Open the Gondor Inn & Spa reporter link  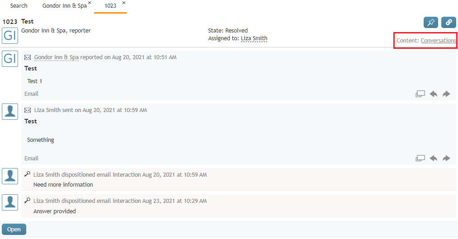pos(57,57)
